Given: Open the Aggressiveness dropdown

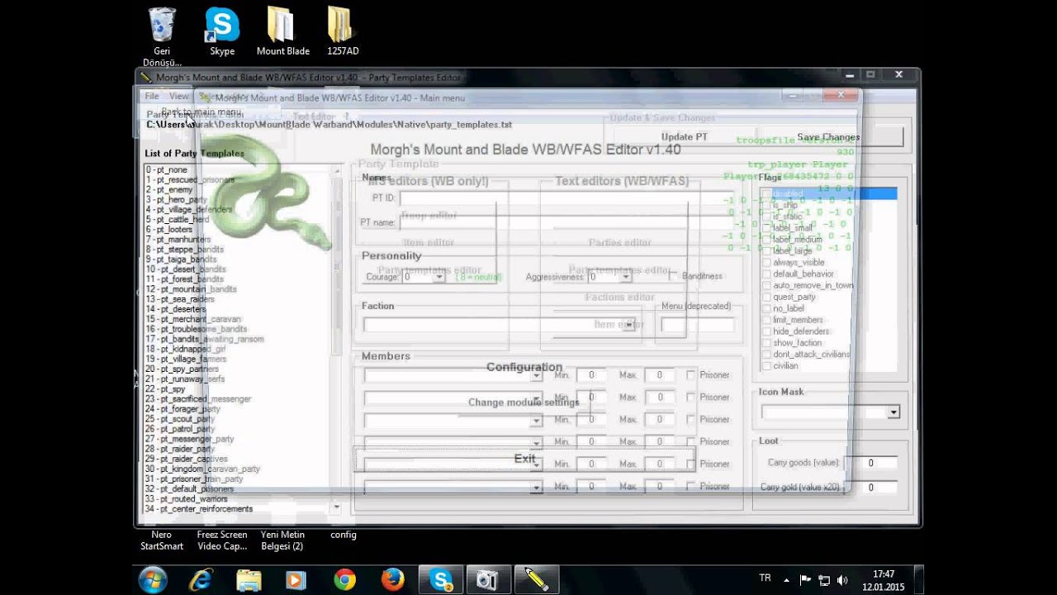Looking at the screenshot, I should [626, 277].
